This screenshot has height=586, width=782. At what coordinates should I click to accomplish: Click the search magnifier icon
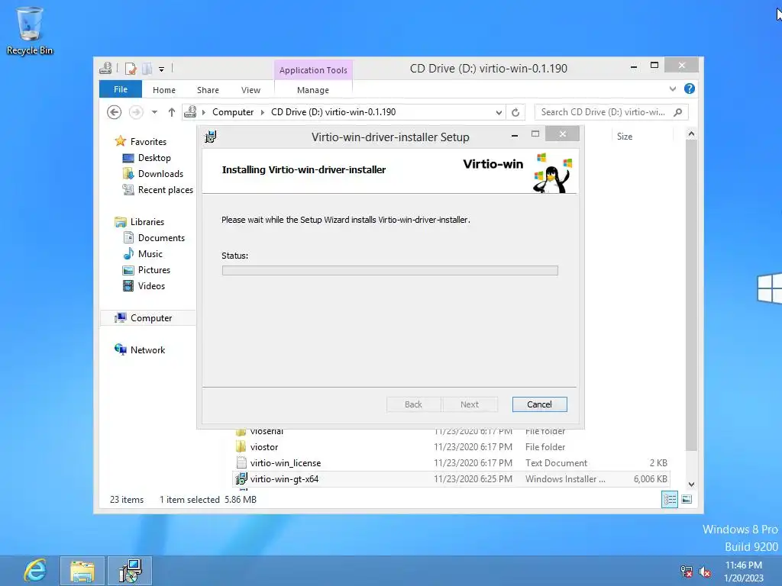(x=677, y=112)
